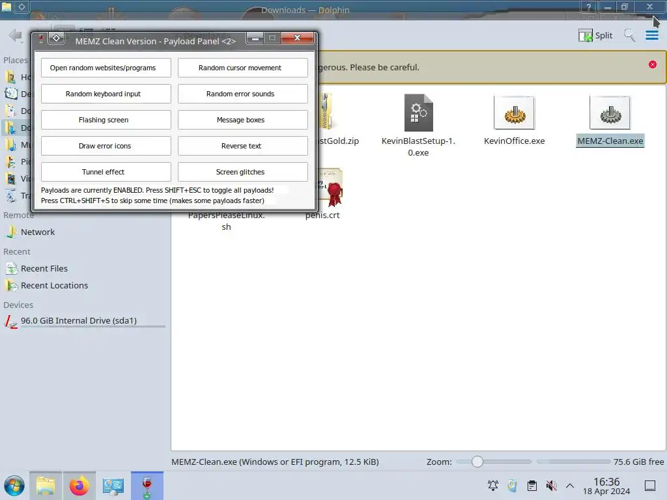Click PapersPleaseLinux.sh file name
Screen dimensions: 667x500
[226, 221]
